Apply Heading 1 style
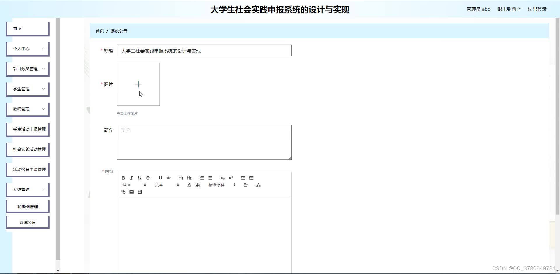This screenshot has height=274, width=560. [x=181, y=178]
